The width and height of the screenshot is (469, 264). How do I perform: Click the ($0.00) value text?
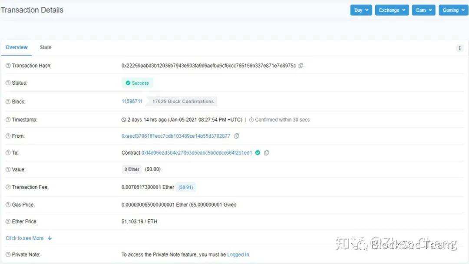(x=153, y=169)
